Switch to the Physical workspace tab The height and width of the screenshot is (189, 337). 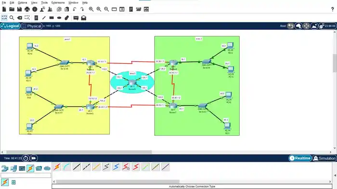32,26
